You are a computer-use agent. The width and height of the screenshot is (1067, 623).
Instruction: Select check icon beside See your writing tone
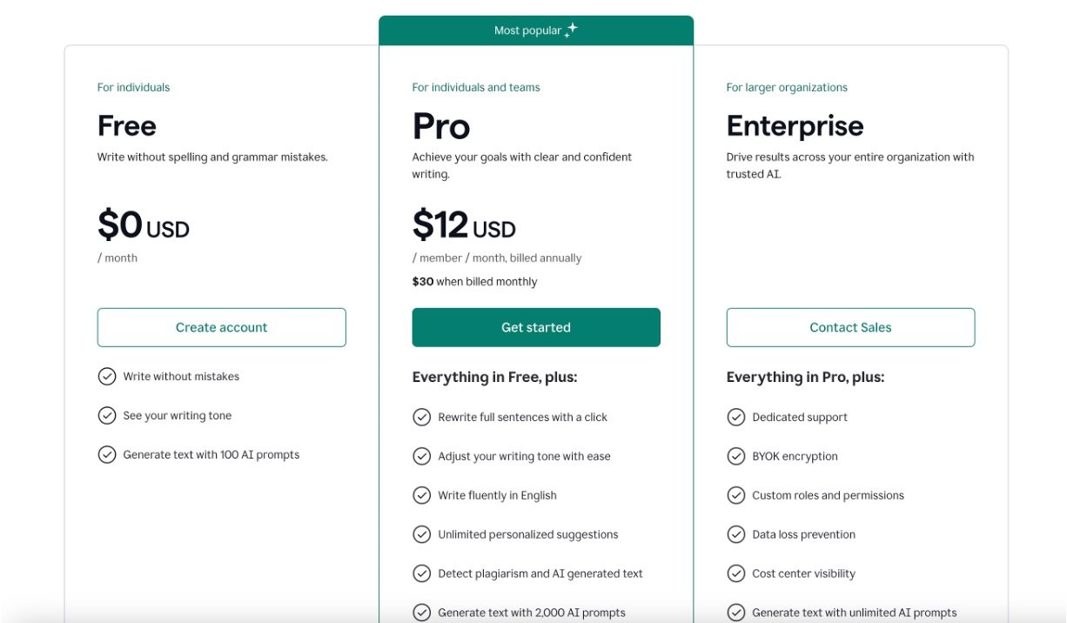point(107,416)
